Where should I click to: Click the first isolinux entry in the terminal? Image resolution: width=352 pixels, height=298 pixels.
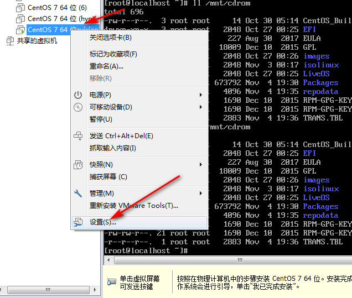[321, 65]
